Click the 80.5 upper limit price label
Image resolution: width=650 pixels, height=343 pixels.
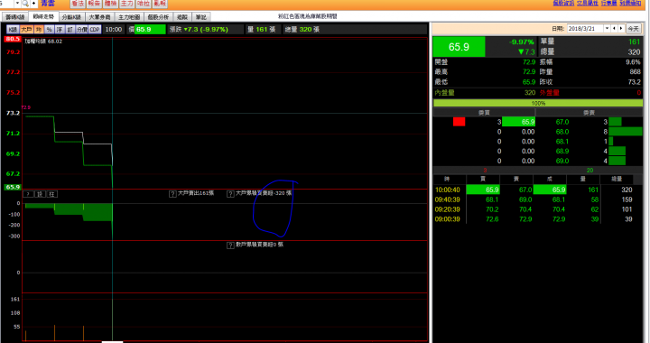tap(13, 40)
